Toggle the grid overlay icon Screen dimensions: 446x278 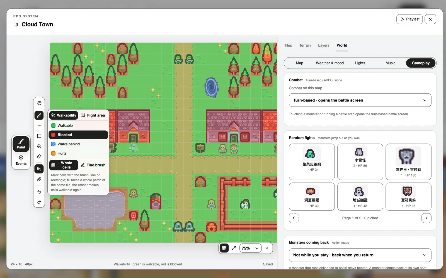[x=224, y=248]
